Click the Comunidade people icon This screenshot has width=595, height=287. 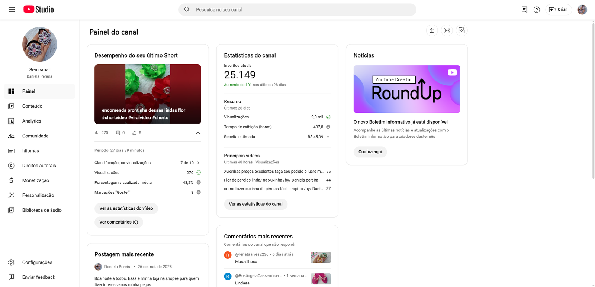(x=11, y=136)
